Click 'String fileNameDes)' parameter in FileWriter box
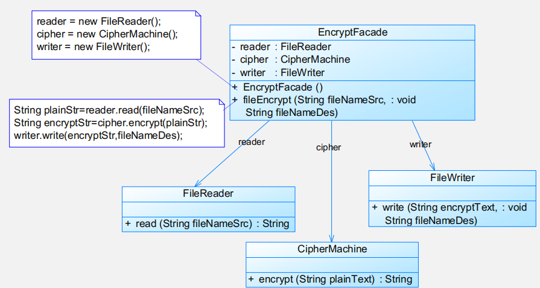 [x=431, y=220]
